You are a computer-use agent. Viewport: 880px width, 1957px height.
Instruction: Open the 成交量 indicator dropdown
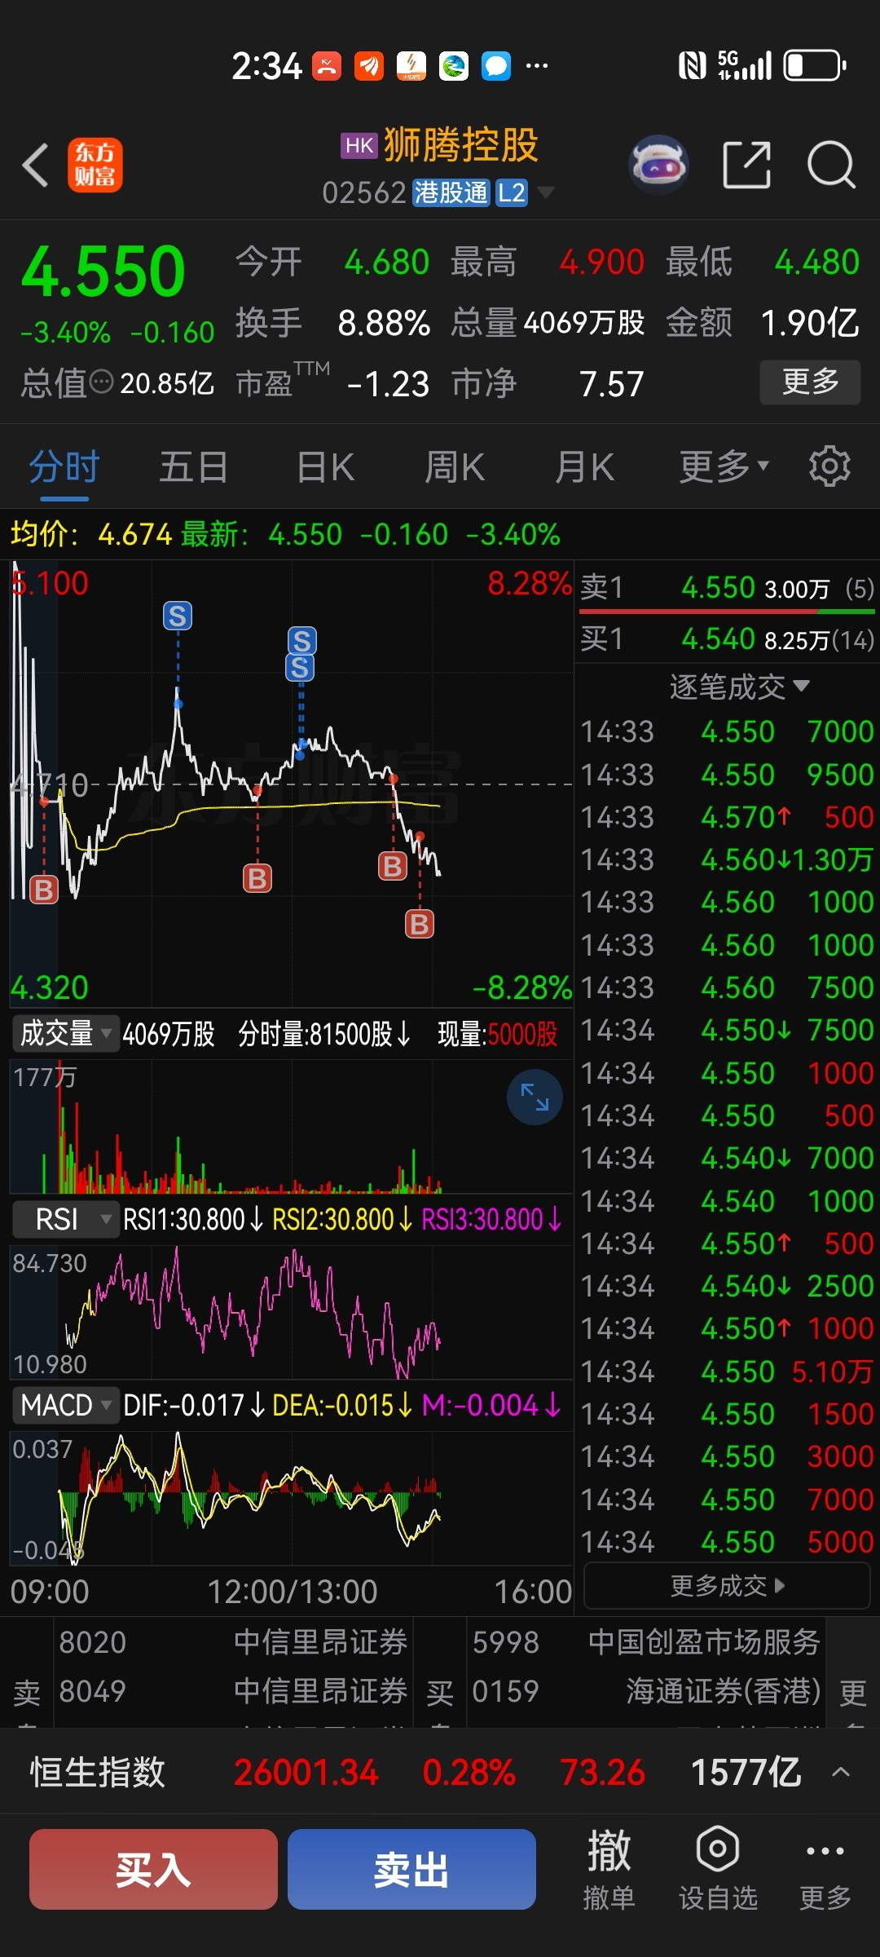(x=65, y=1034)
